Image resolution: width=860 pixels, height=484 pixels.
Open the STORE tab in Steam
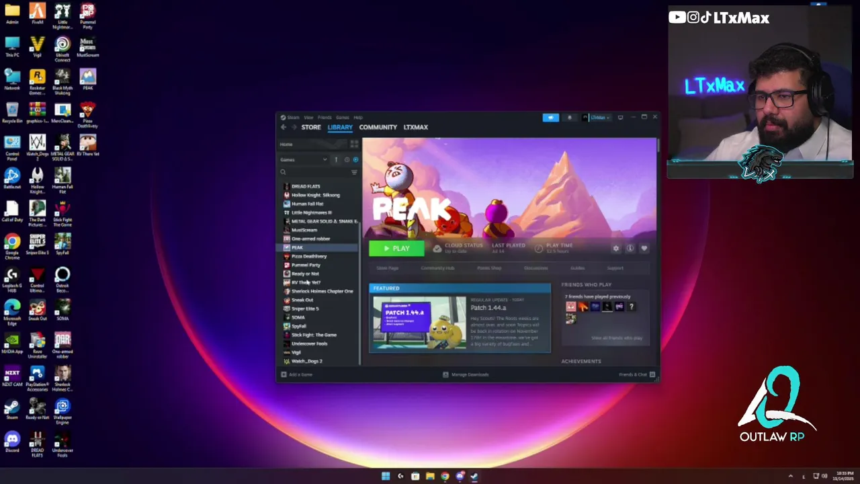(311, 127)
